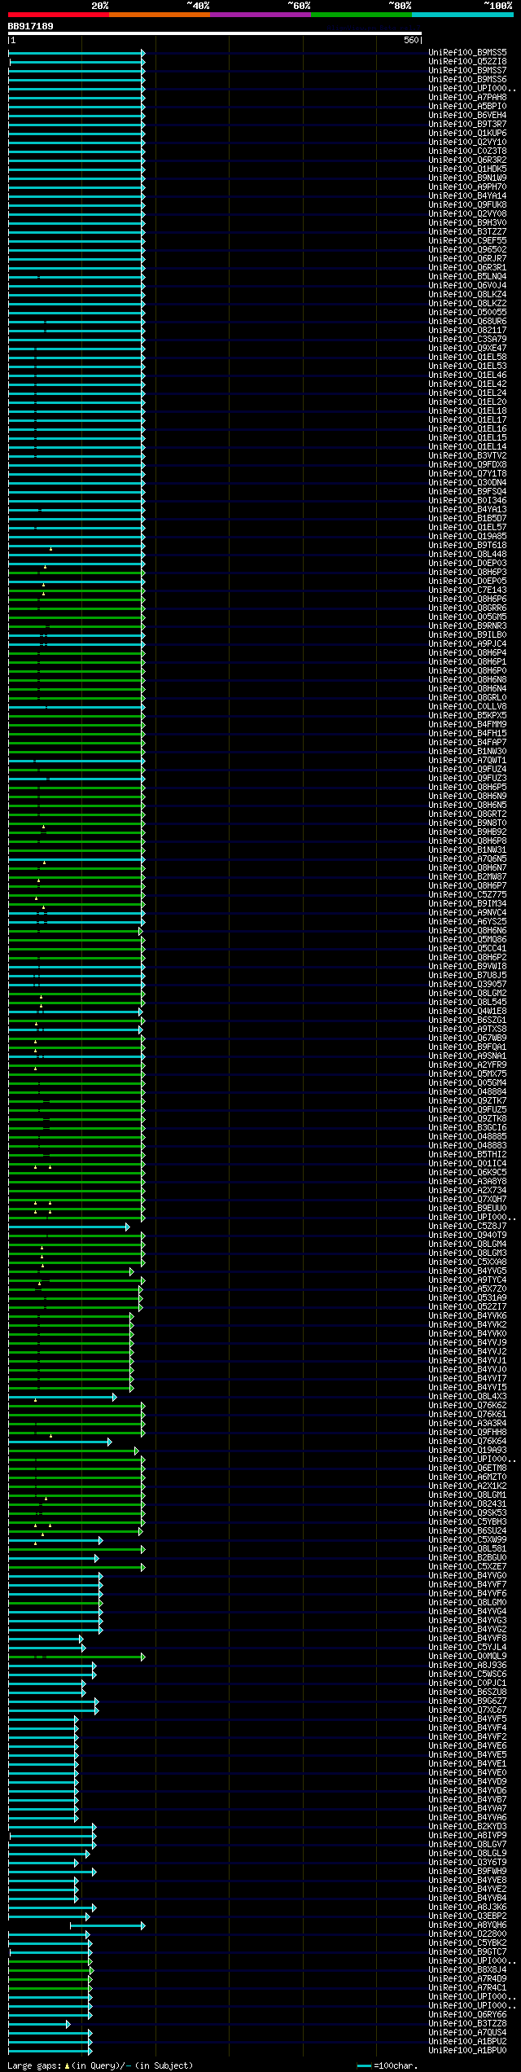Screen dimensions: 521x2072
Task: Select hit label UniRef100_A6YS25
Action: [467, 922]
